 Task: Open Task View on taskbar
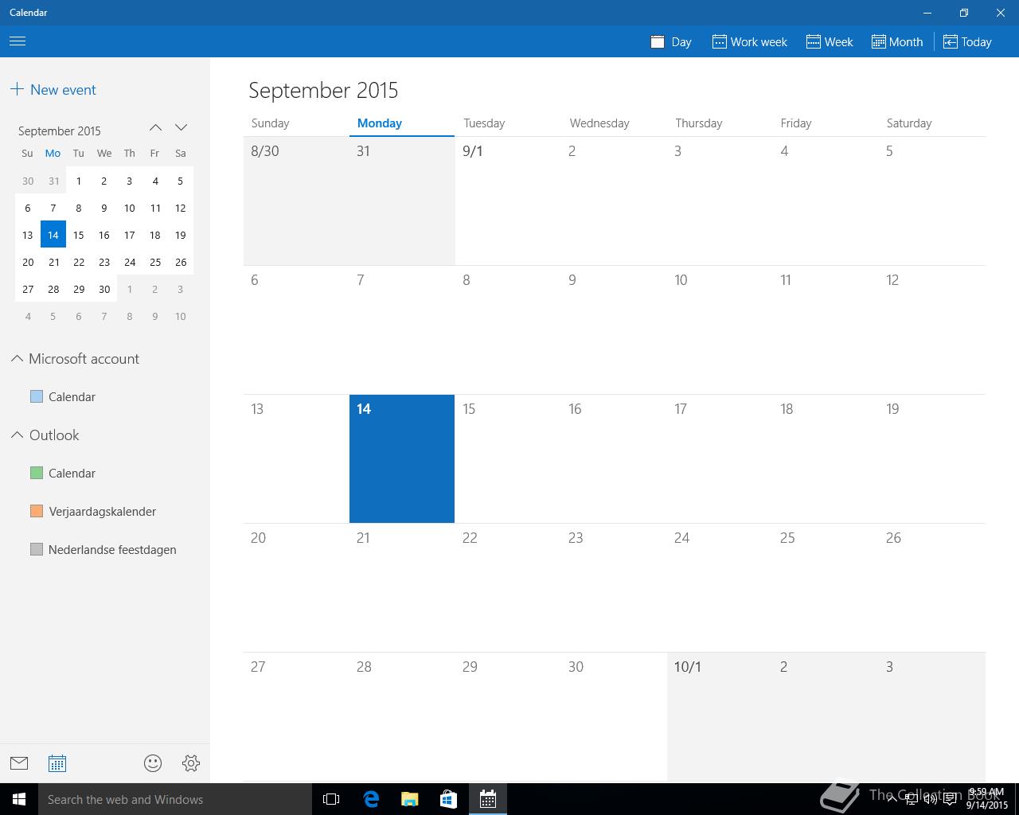(331, 799)
